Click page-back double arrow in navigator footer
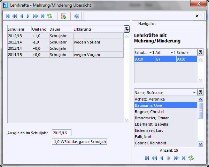The height and width of the screenshot is (167, 209). click(x=154, y=158)
